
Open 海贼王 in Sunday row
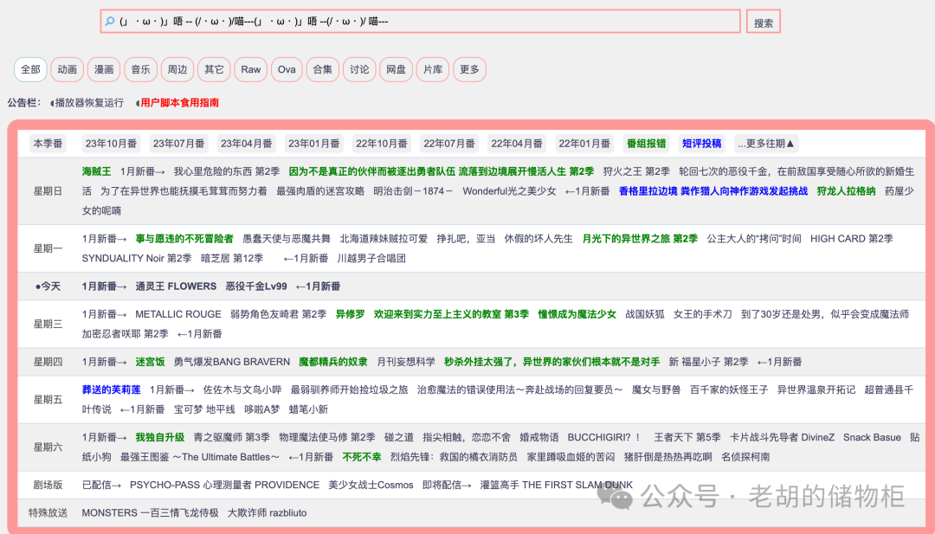coord(97,171)
